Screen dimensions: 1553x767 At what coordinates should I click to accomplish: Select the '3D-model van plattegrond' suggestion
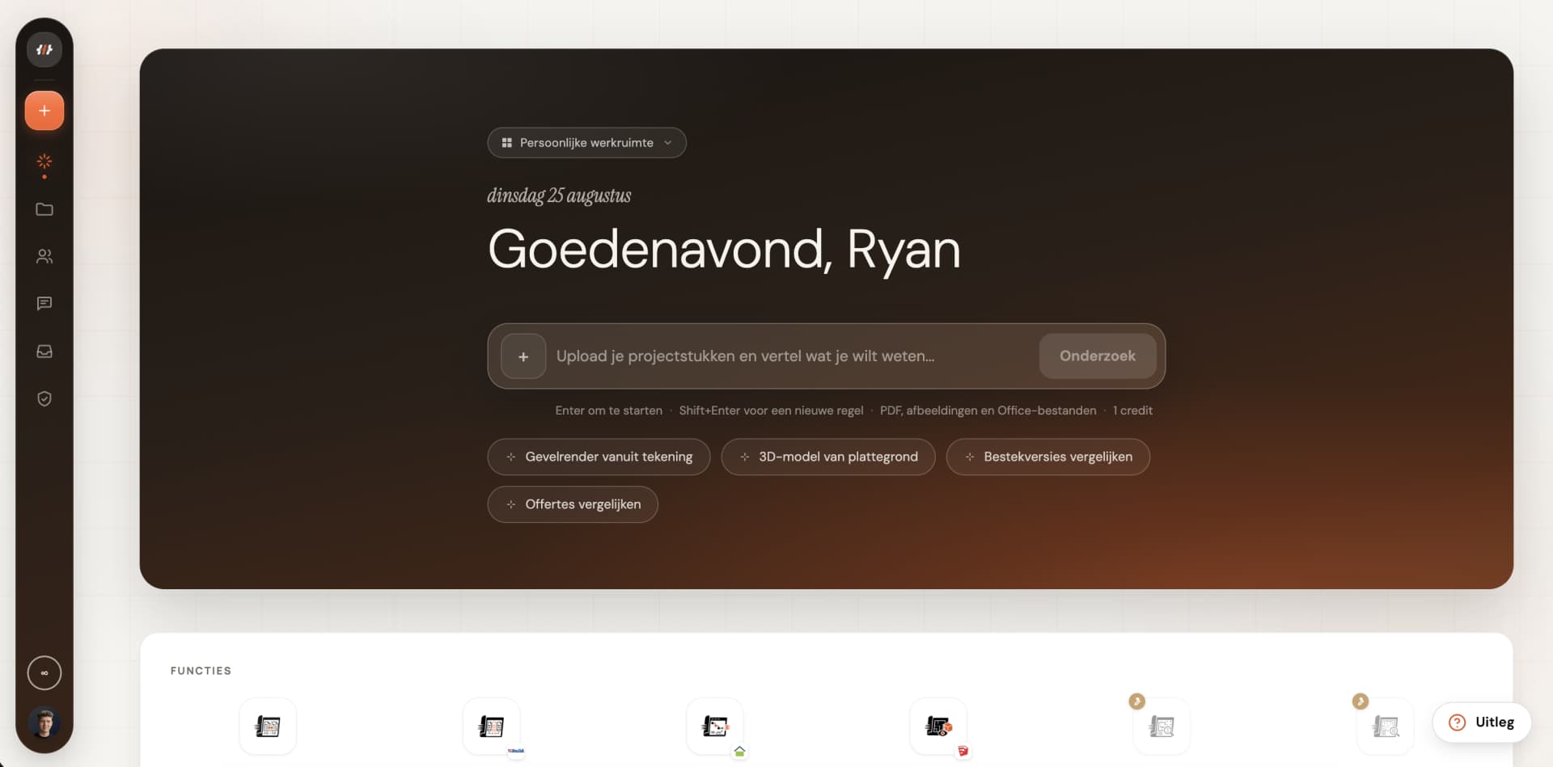coord(828,457)
